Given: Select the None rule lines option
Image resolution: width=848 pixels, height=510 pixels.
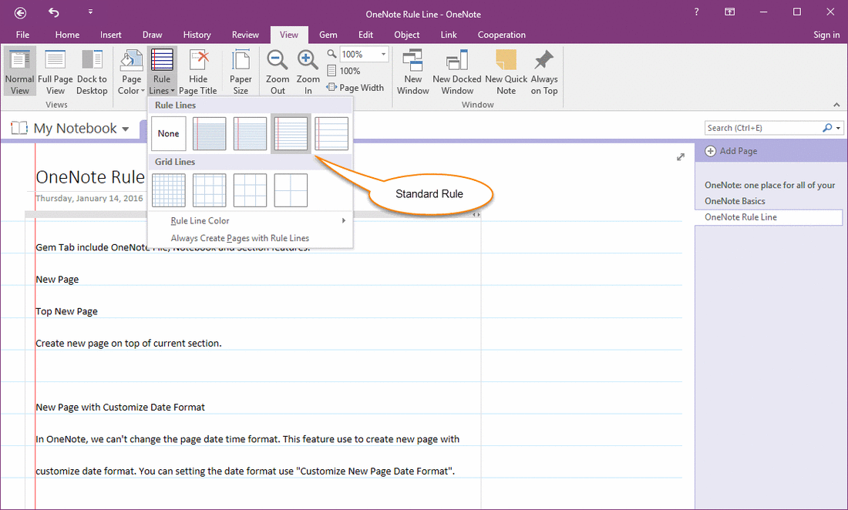Looking at the screenshot, I should pyautogui.click(x=169, y=133).
